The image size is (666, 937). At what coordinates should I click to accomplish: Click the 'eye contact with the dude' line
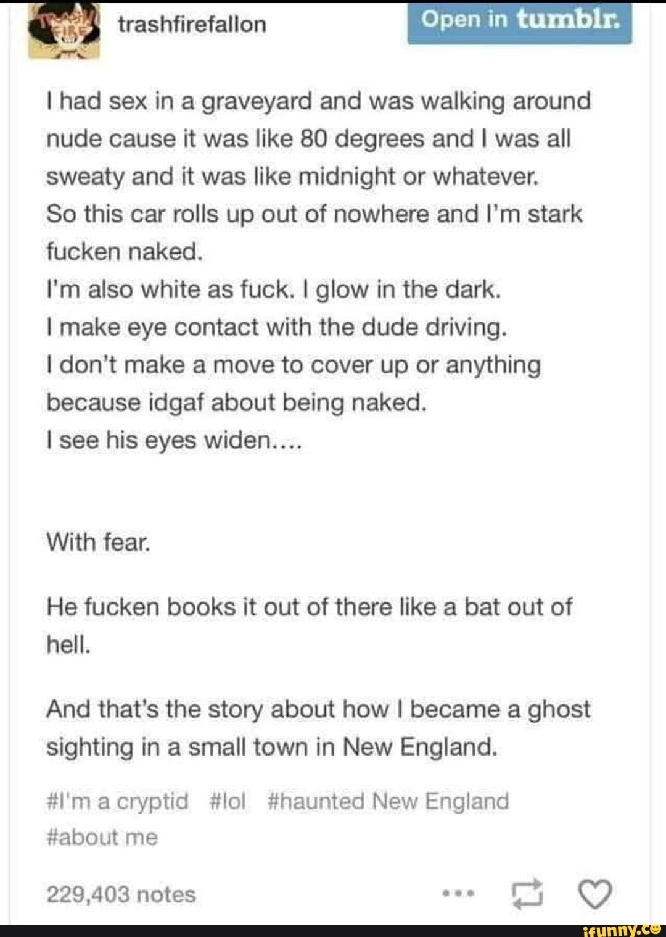277,327
